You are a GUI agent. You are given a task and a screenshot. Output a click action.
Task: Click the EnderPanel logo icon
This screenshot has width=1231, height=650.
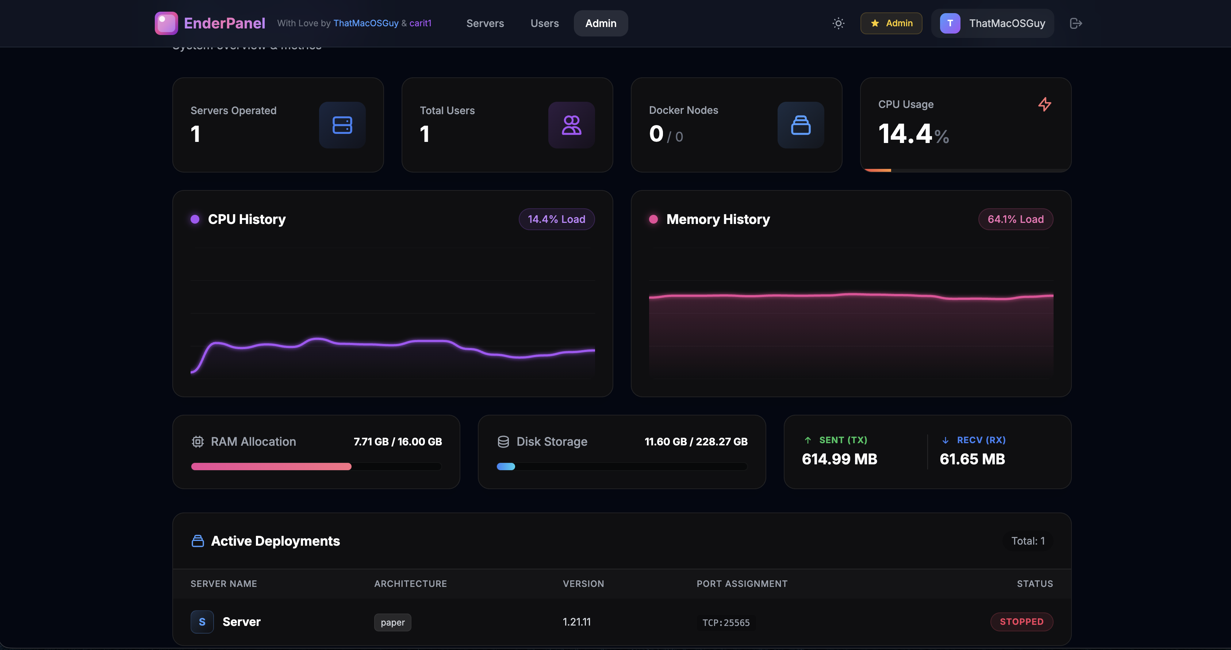tap(166, 23)
